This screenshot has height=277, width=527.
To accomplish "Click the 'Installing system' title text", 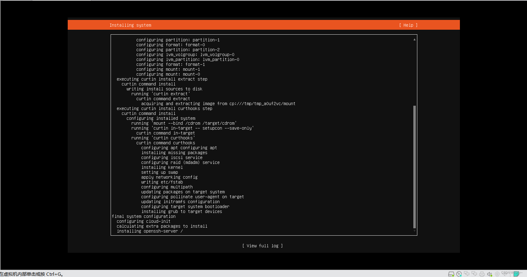I will click(130, 25).
